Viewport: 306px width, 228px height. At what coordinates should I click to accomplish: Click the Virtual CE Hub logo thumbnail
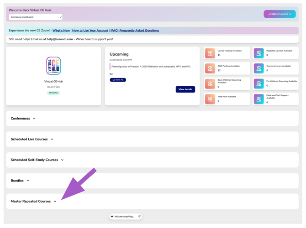click(53, 66)
